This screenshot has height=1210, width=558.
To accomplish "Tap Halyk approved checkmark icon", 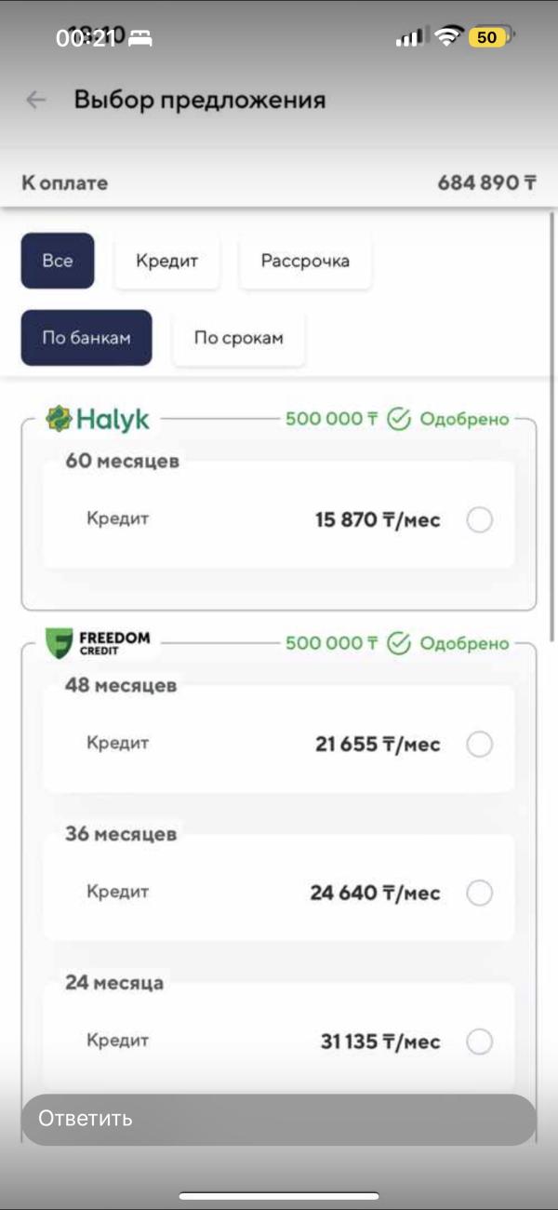I will (399, 419).
